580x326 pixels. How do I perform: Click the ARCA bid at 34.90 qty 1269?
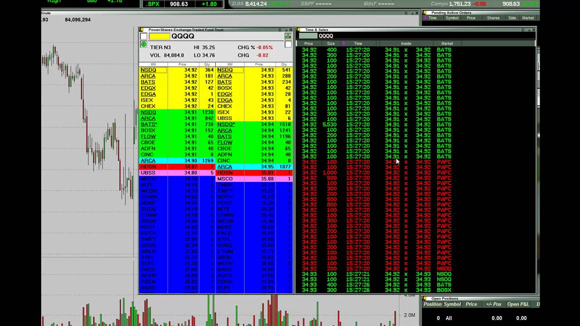(x=177, y=161)
